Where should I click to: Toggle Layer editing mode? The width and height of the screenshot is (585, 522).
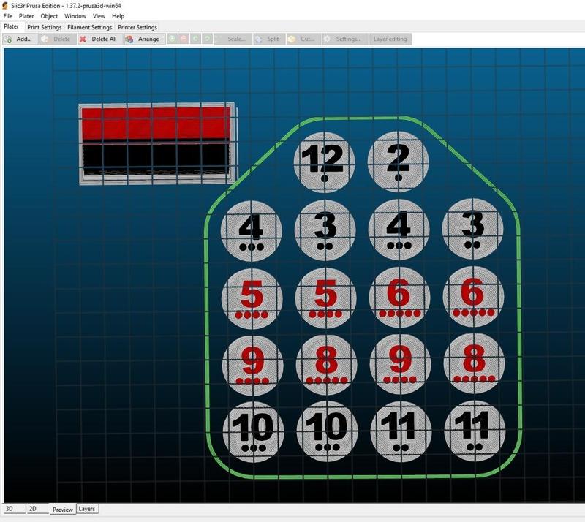pos(392,39)
